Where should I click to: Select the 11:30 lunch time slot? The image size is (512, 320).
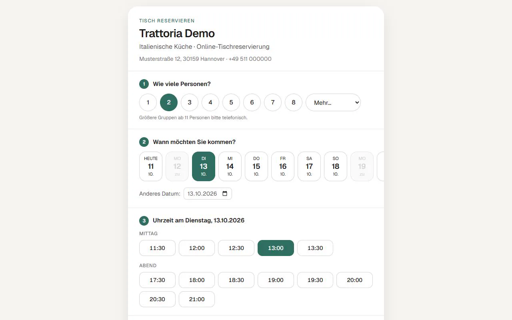tap(157, 248)
